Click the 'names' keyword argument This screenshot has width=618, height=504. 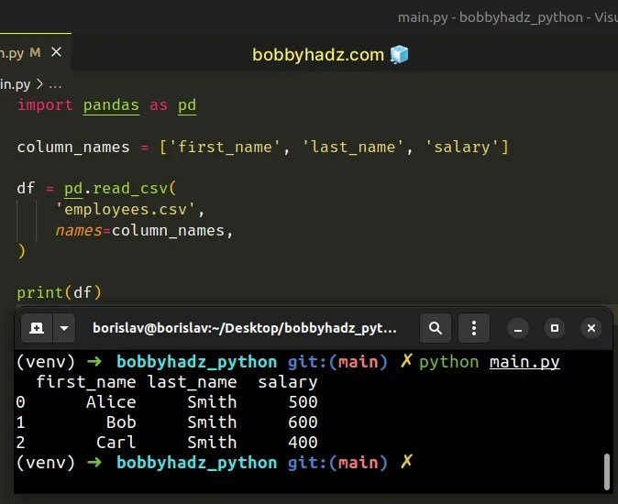[x=79, y=231]
